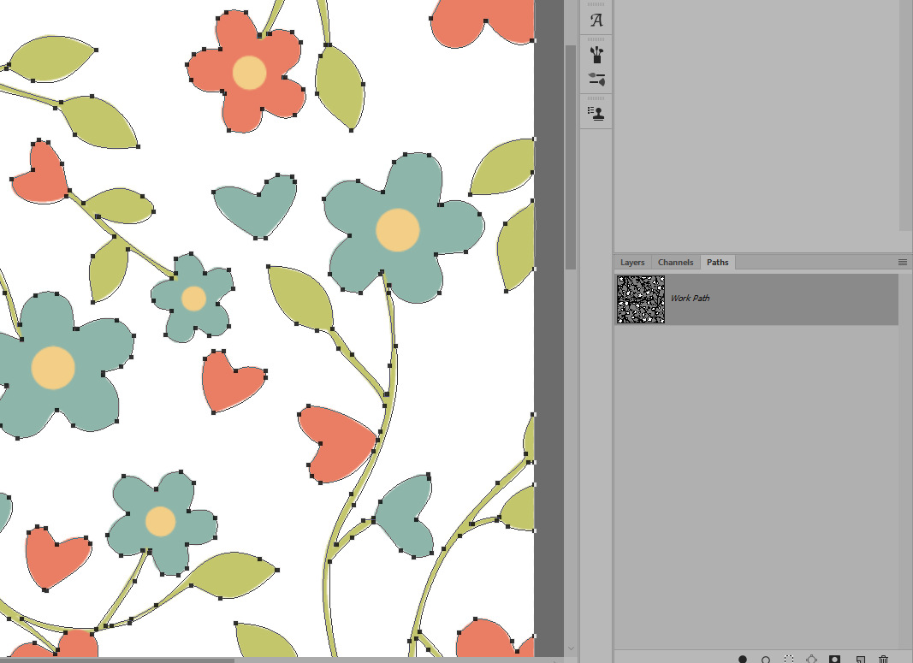Switch to the Layers tab

click(x=632, y=263)
